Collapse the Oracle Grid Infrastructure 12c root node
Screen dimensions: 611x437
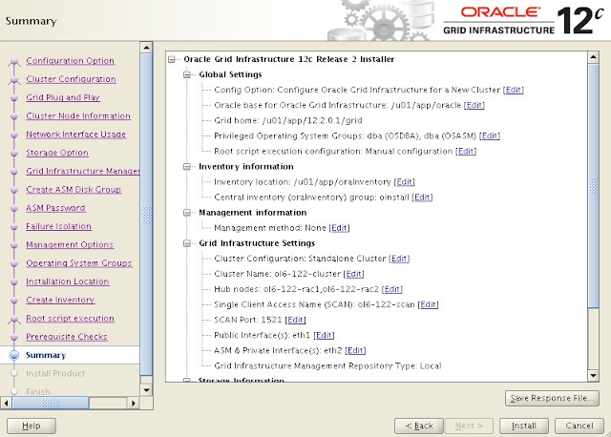pyautogui.click(x=172, y=59)
